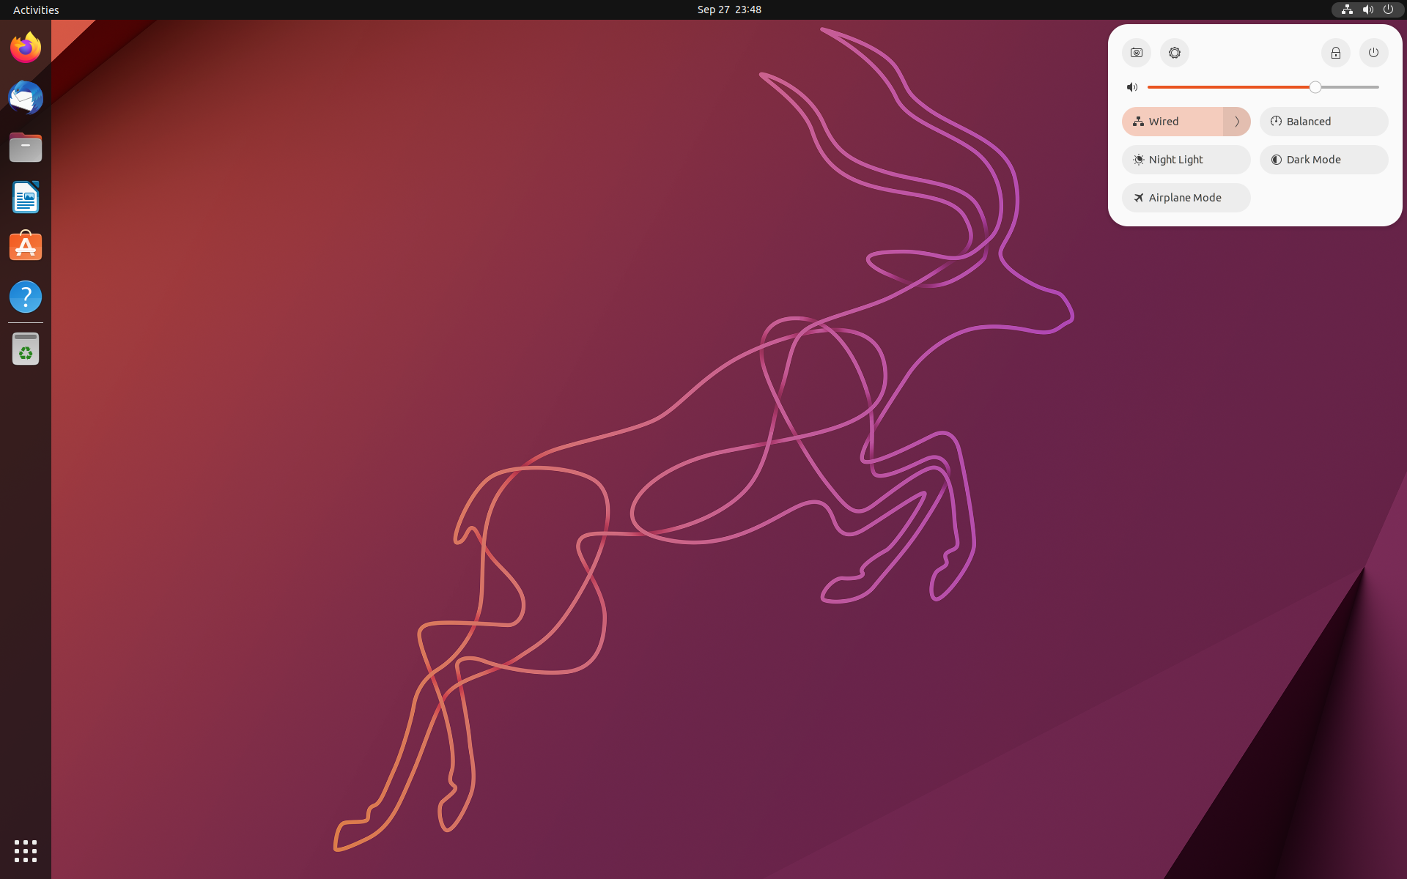Show all applications grid
This screenshot has height=879, width=1407.
(25, 851)
